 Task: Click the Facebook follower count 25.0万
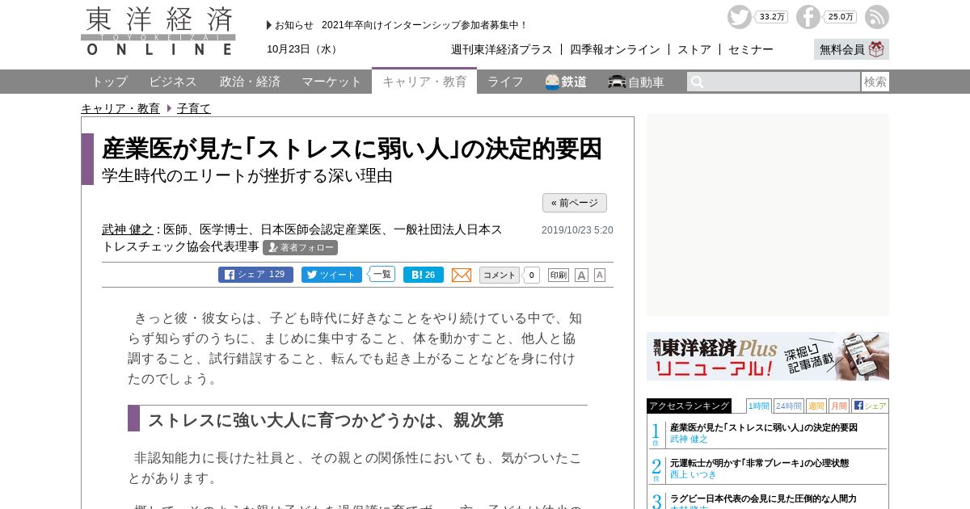[x=841, y=17]
